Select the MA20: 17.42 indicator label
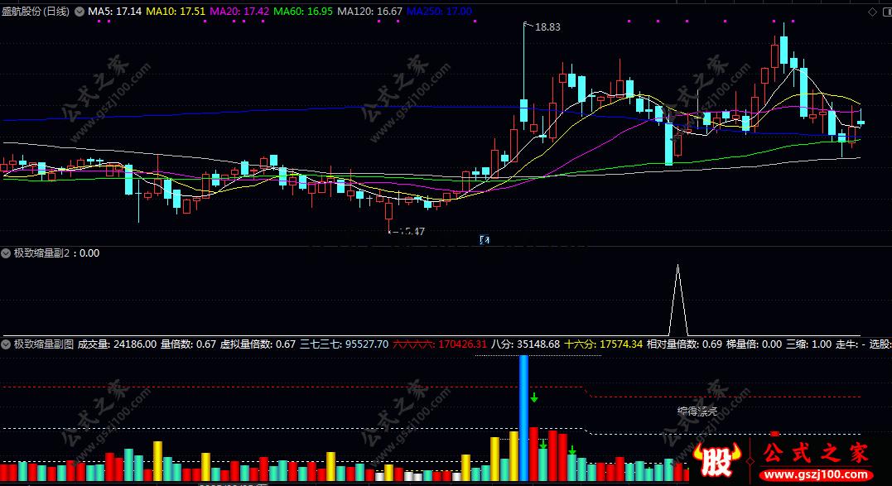The height and width of the screenshot is (486, 892). [239, 12]
